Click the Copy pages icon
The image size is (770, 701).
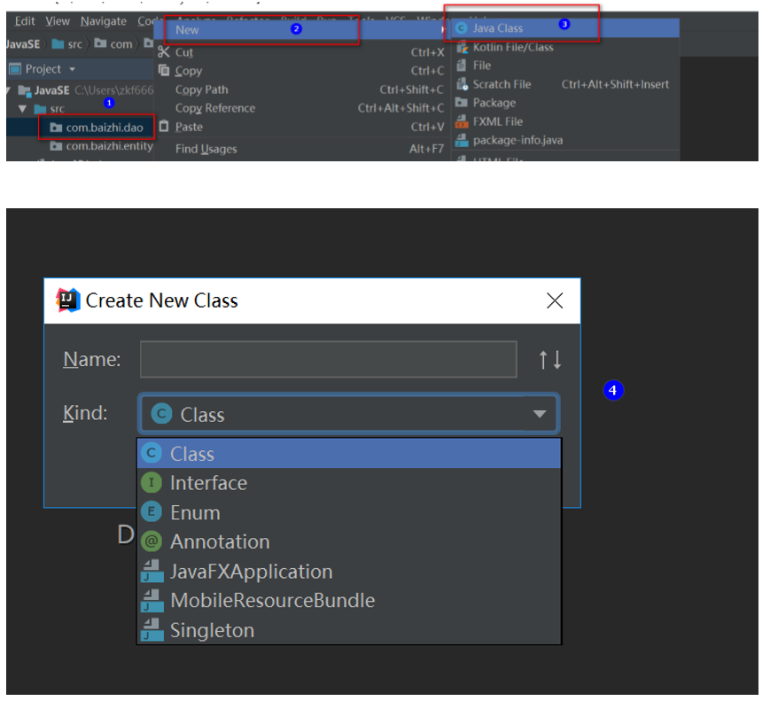[164, 70]
